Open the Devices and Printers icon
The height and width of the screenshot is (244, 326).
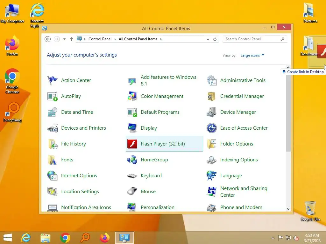point(52,128)
